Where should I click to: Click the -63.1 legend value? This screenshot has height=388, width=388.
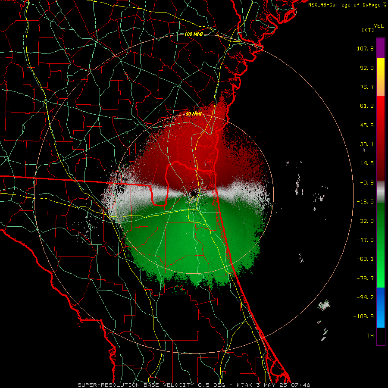pos(365,259)
